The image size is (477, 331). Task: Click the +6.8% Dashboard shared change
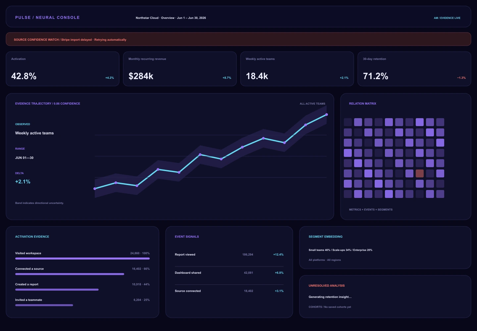[279, 273]
